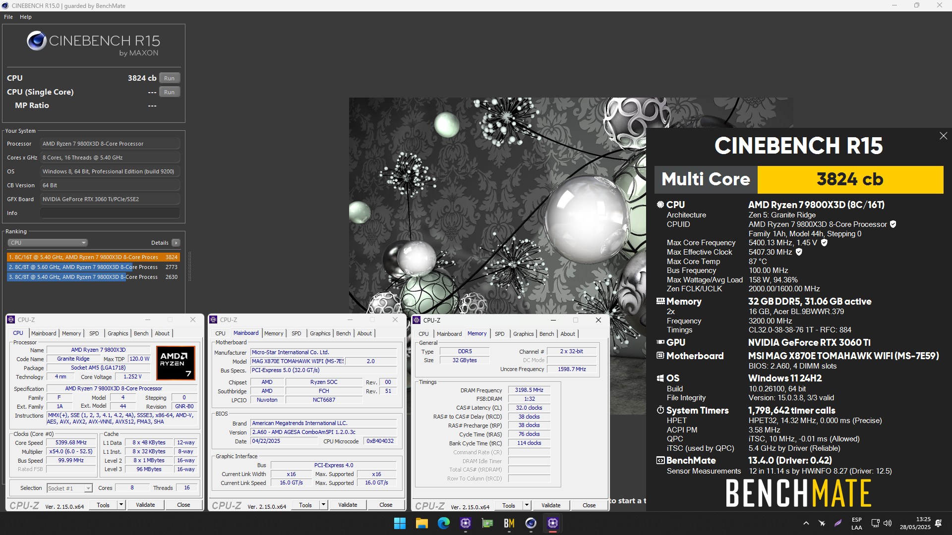Click Validate in the middle CPU-Z window
The image size is (952, 535).
(348, 505)
